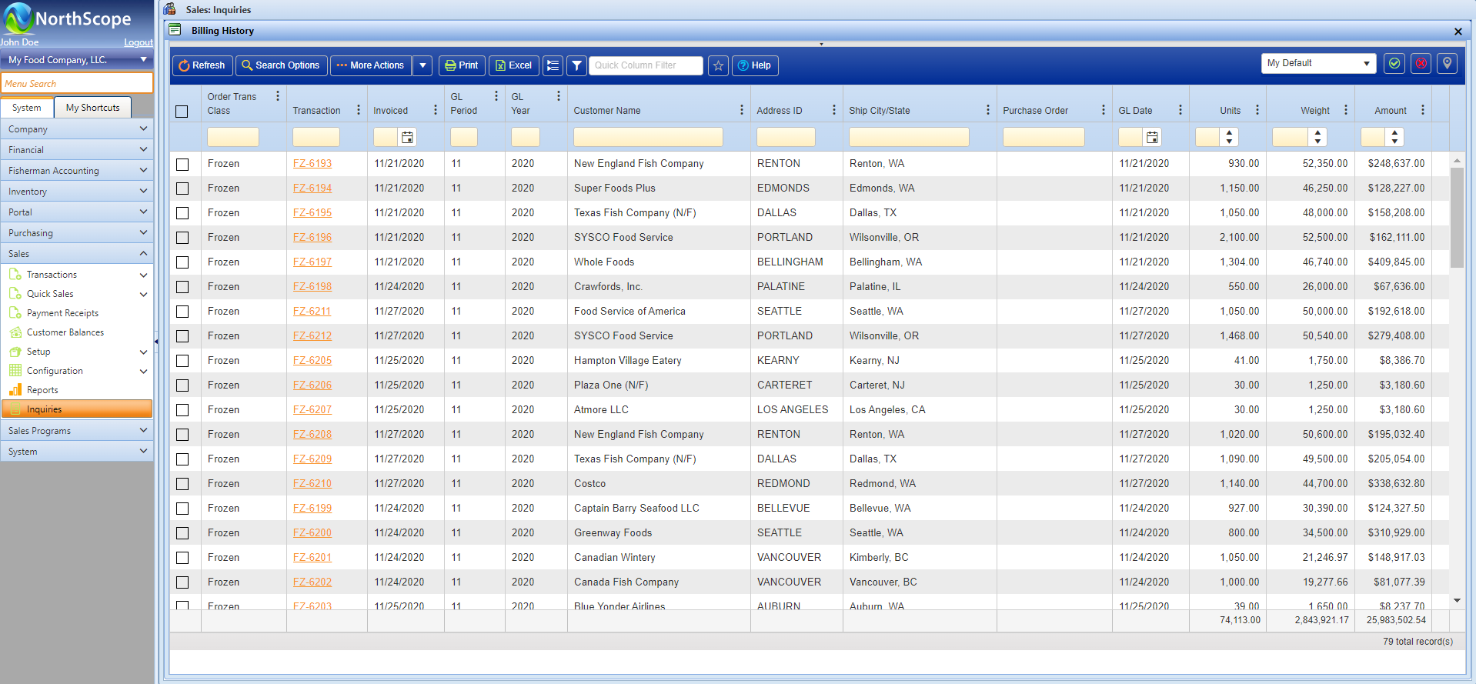
Task: Click the grouping list icon in toolbar
Action: [553, 65]
